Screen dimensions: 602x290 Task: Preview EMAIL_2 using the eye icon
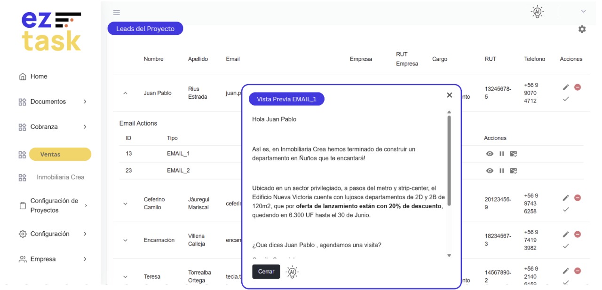pos(490,171)
